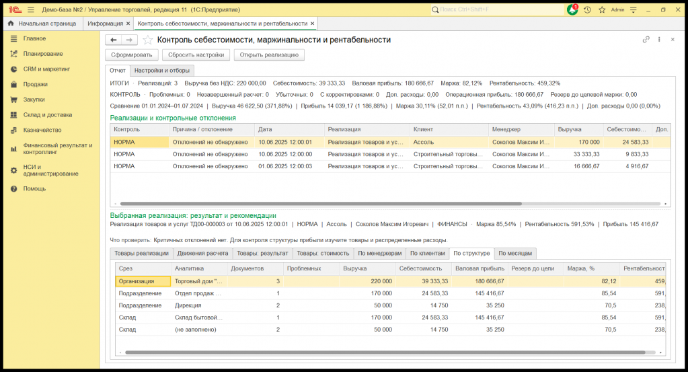Open favorites star in title bar
688x372 pixels.
click(602, 9)
